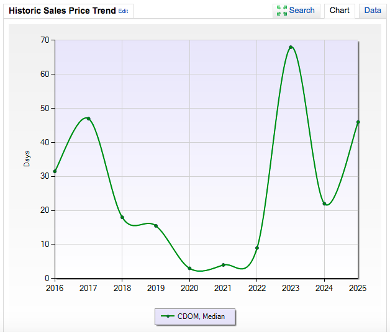
Task: Click the 2023 x-axis label
Action: 291,289
